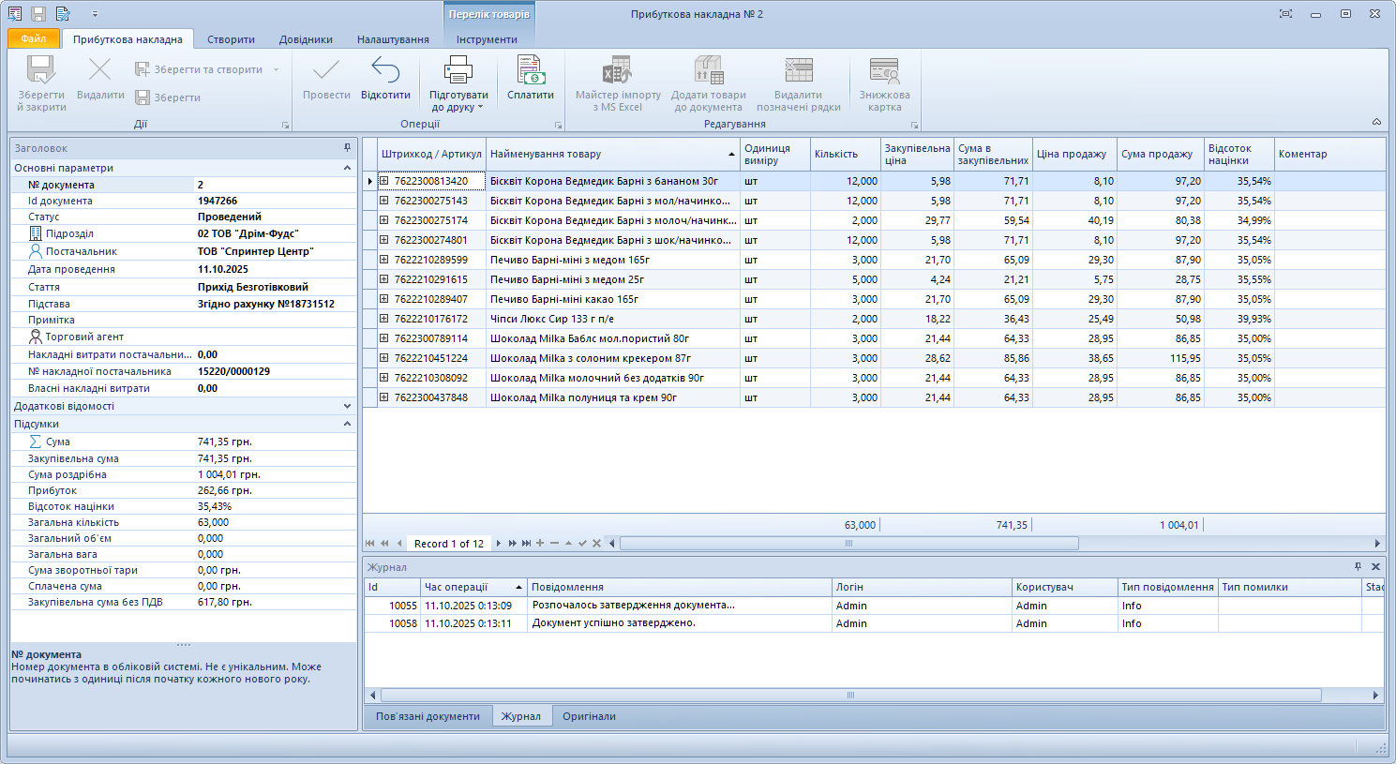Expand row plus box for Шоколад Milka полуниця

click(x=383, y=397)
